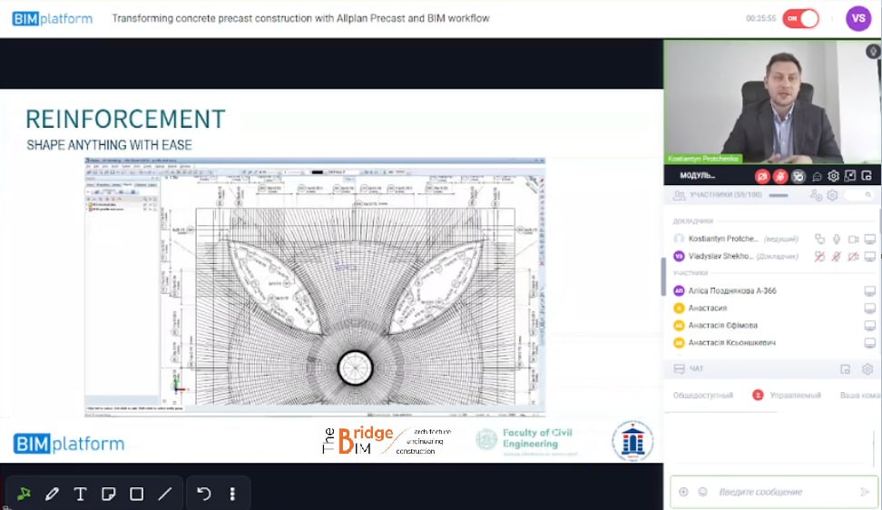The image size is (882, 510).
Task: Open settings gear in module bar
Action: (x=833, y=176)
